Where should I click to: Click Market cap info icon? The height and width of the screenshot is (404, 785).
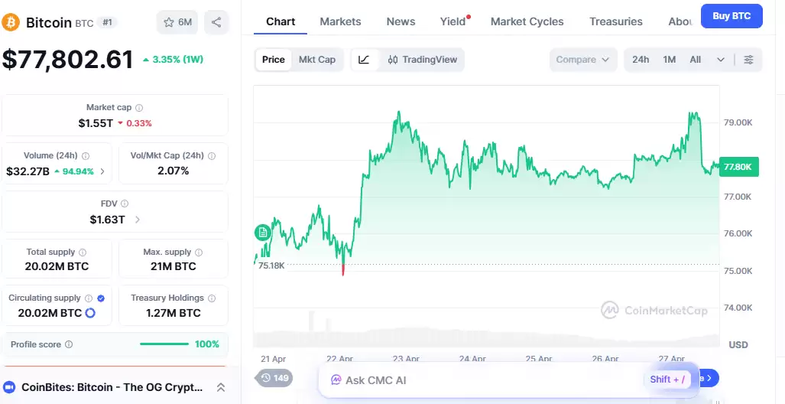click(x=139, y=108)
